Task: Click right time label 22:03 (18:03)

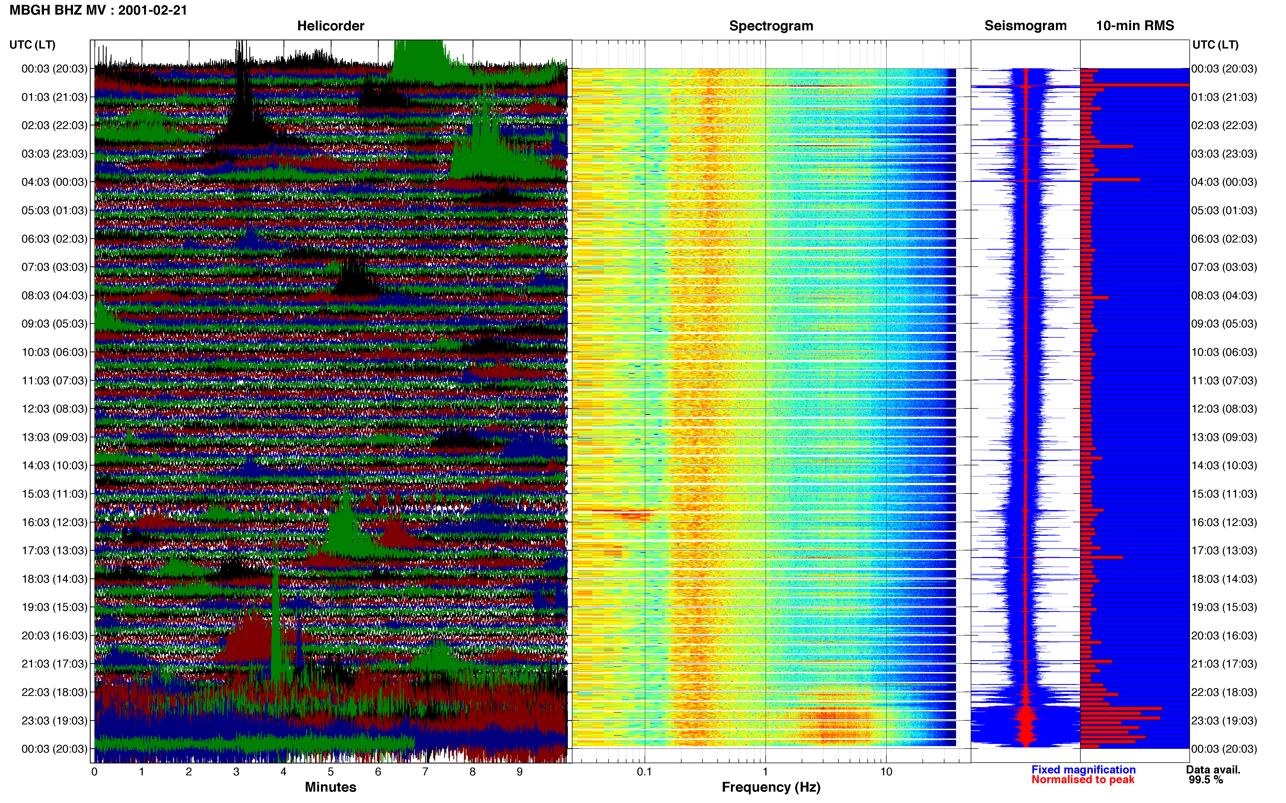Action: 1224,692
